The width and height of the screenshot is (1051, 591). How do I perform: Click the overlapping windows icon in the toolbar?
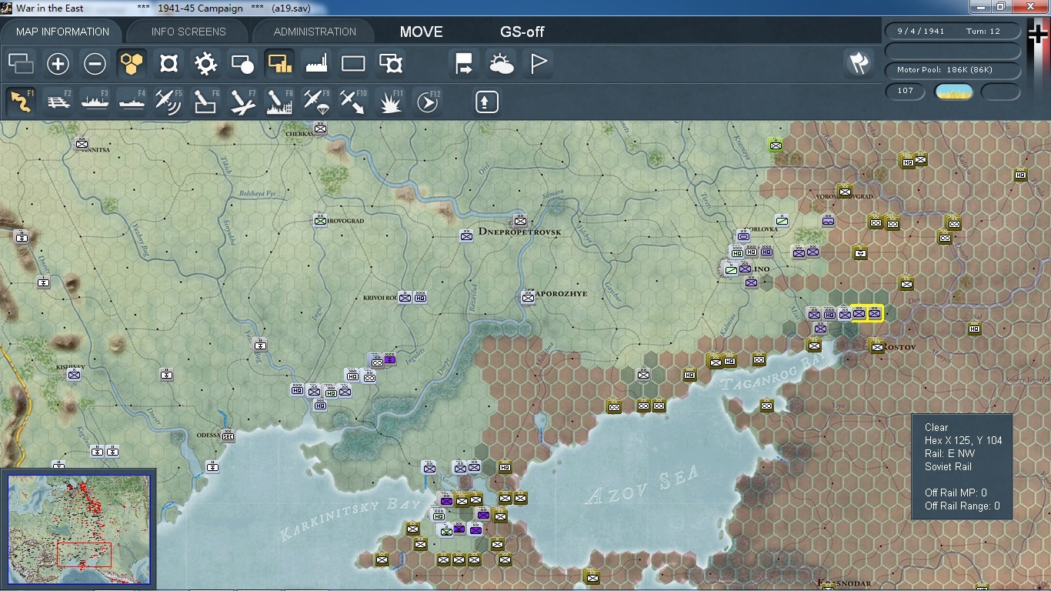(22, 64)
